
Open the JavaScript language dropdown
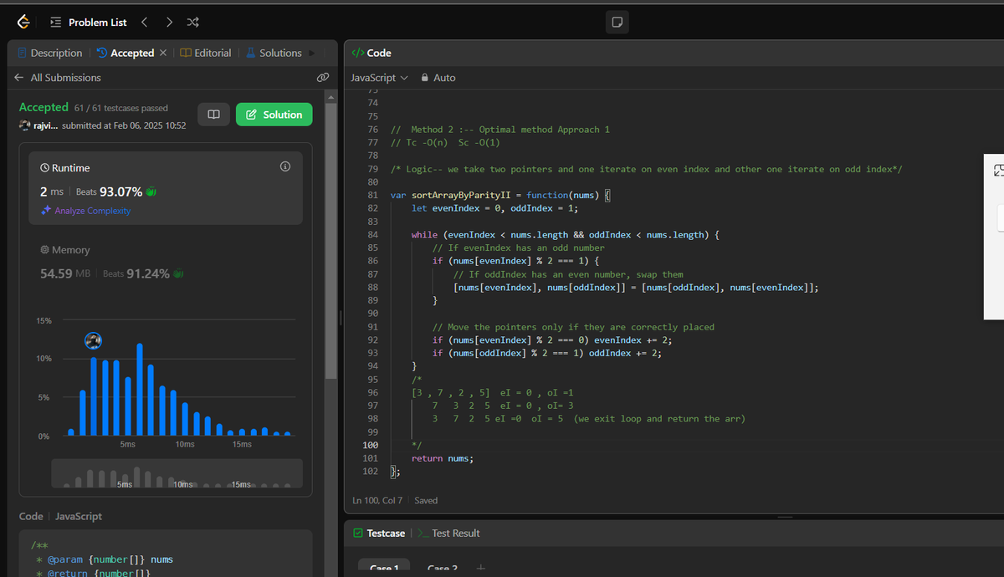pyautogui.click(x=379, y=78)
